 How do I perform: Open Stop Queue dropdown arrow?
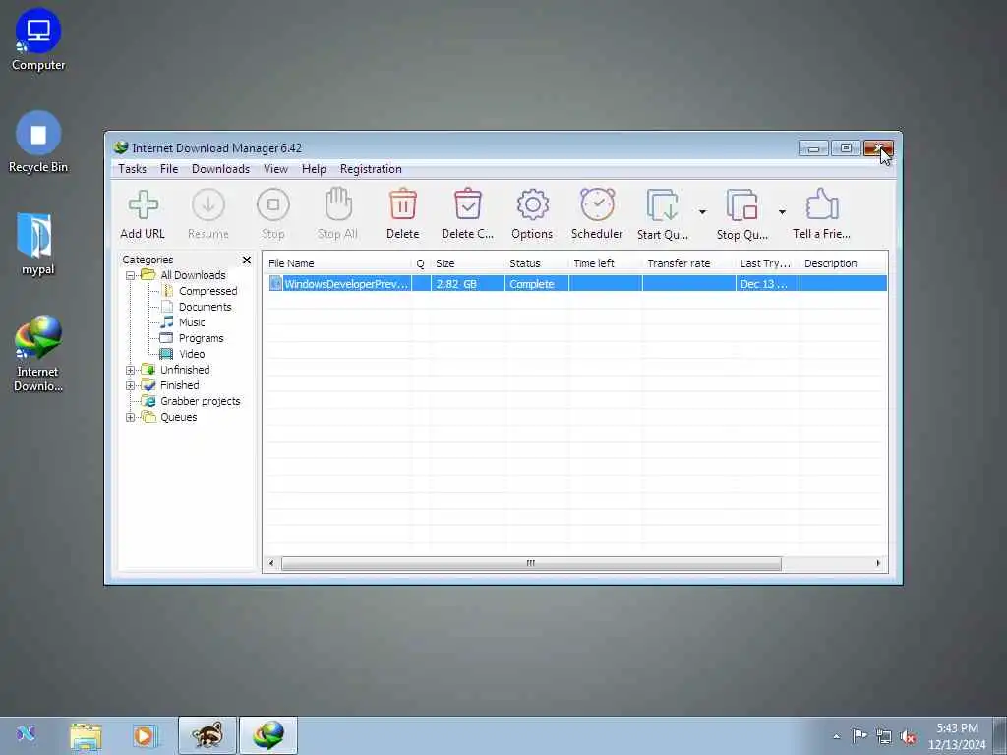point(782,212)
